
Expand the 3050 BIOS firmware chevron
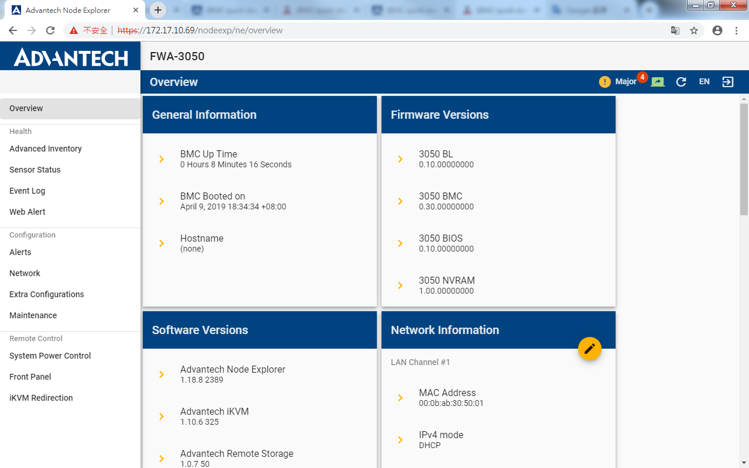pyautogui.click(x=400, y=243)
